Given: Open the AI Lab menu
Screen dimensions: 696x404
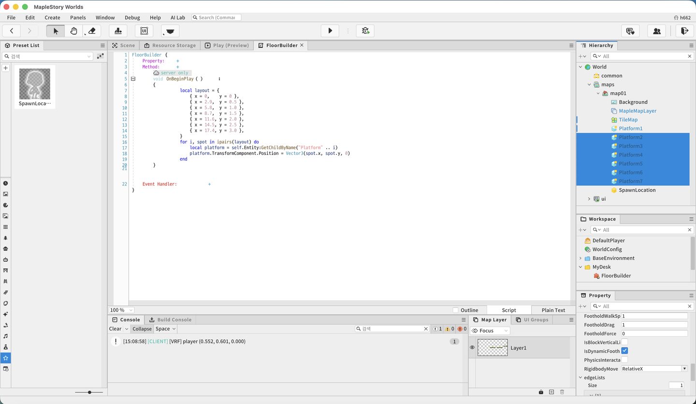Looking at the screenshot, I should (x=178, y=17).
